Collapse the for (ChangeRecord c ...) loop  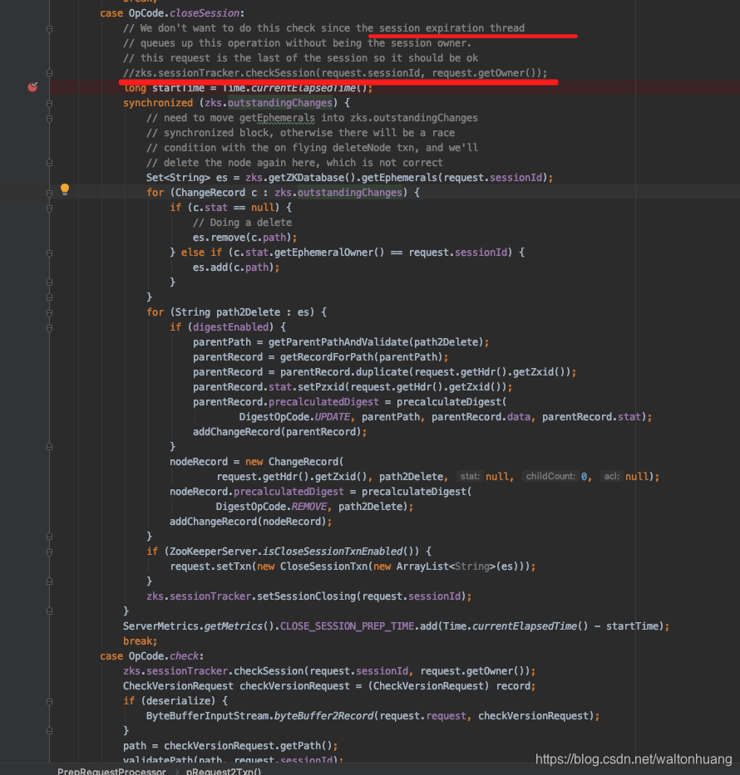(x=49, y=194)
